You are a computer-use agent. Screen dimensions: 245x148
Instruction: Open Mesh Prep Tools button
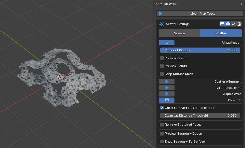(x=202, y=14)
